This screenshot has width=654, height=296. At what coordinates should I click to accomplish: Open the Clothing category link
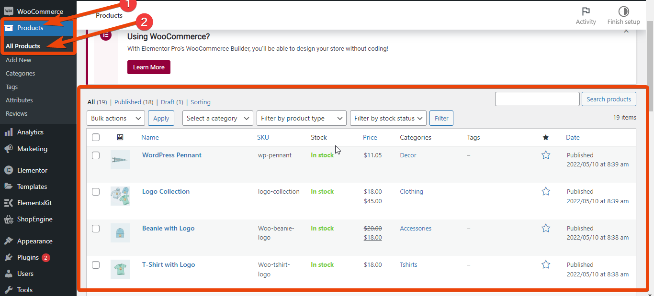coord(412,191)
